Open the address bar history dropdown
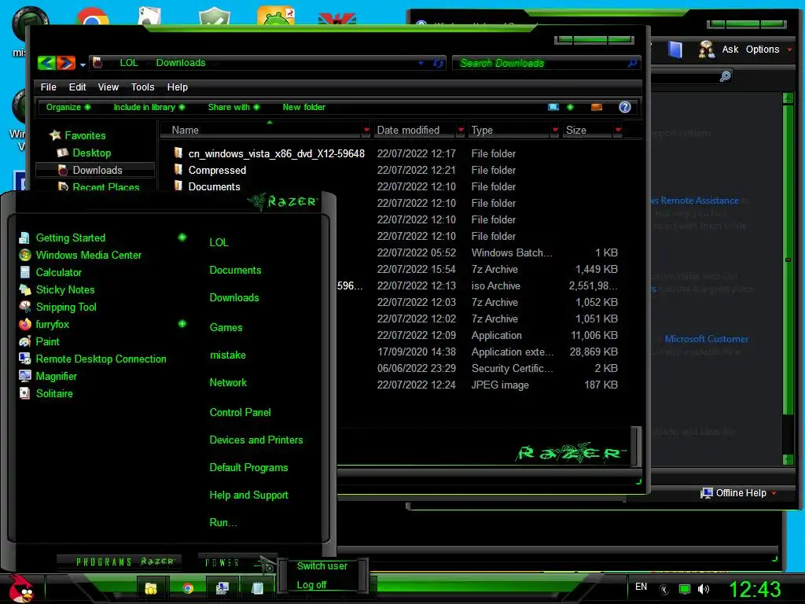 (x=421, y=63)
